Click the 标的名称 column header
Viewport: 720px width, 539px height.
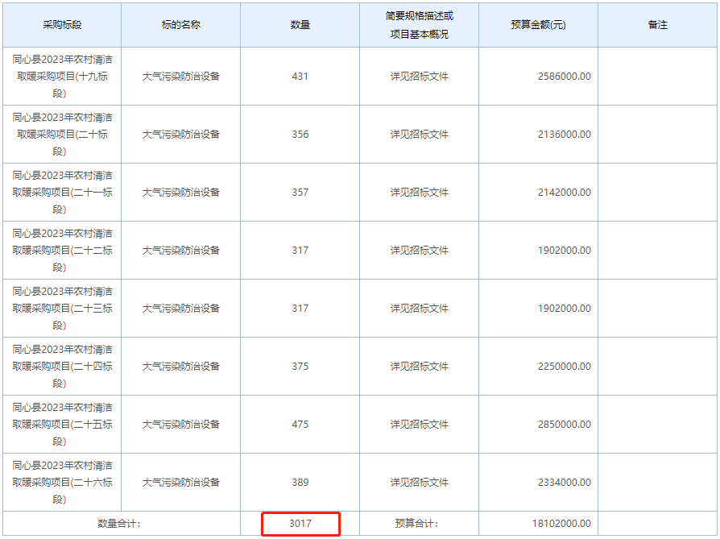[180, 25]
